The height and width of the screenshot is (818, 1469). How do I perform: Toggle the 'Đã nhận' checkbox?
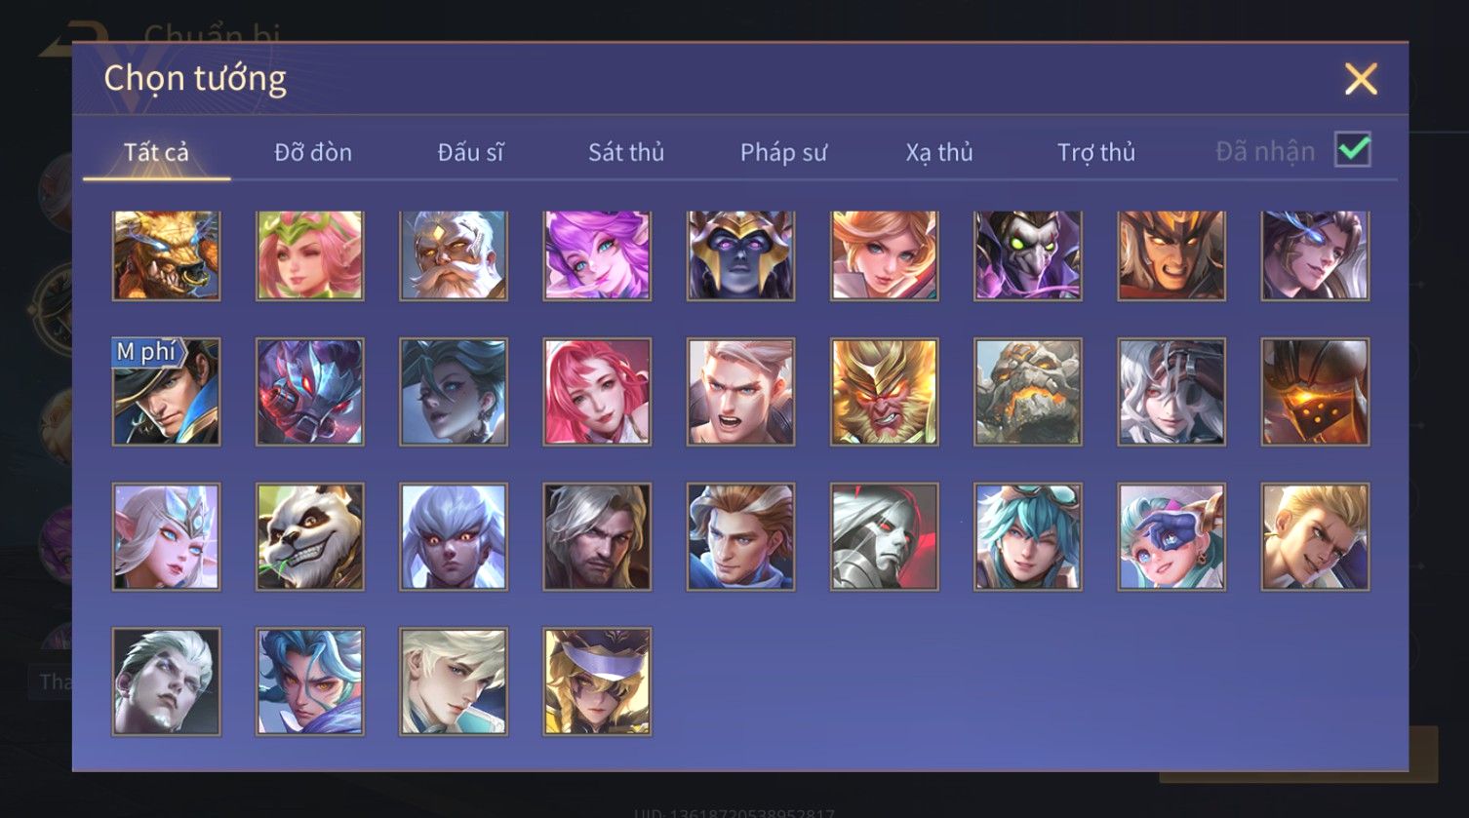pos(1352,150)
